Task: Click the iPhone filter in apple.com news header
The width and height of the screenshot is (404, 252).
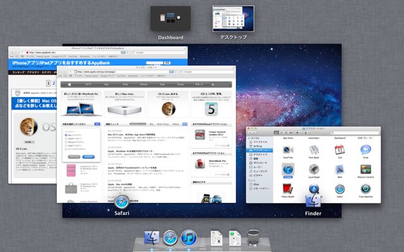Action: coord(175,124)
